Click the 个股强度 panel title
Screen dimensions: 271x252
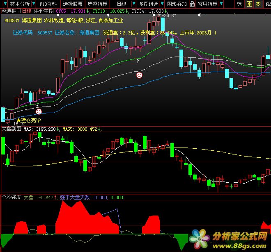point(11,197)
